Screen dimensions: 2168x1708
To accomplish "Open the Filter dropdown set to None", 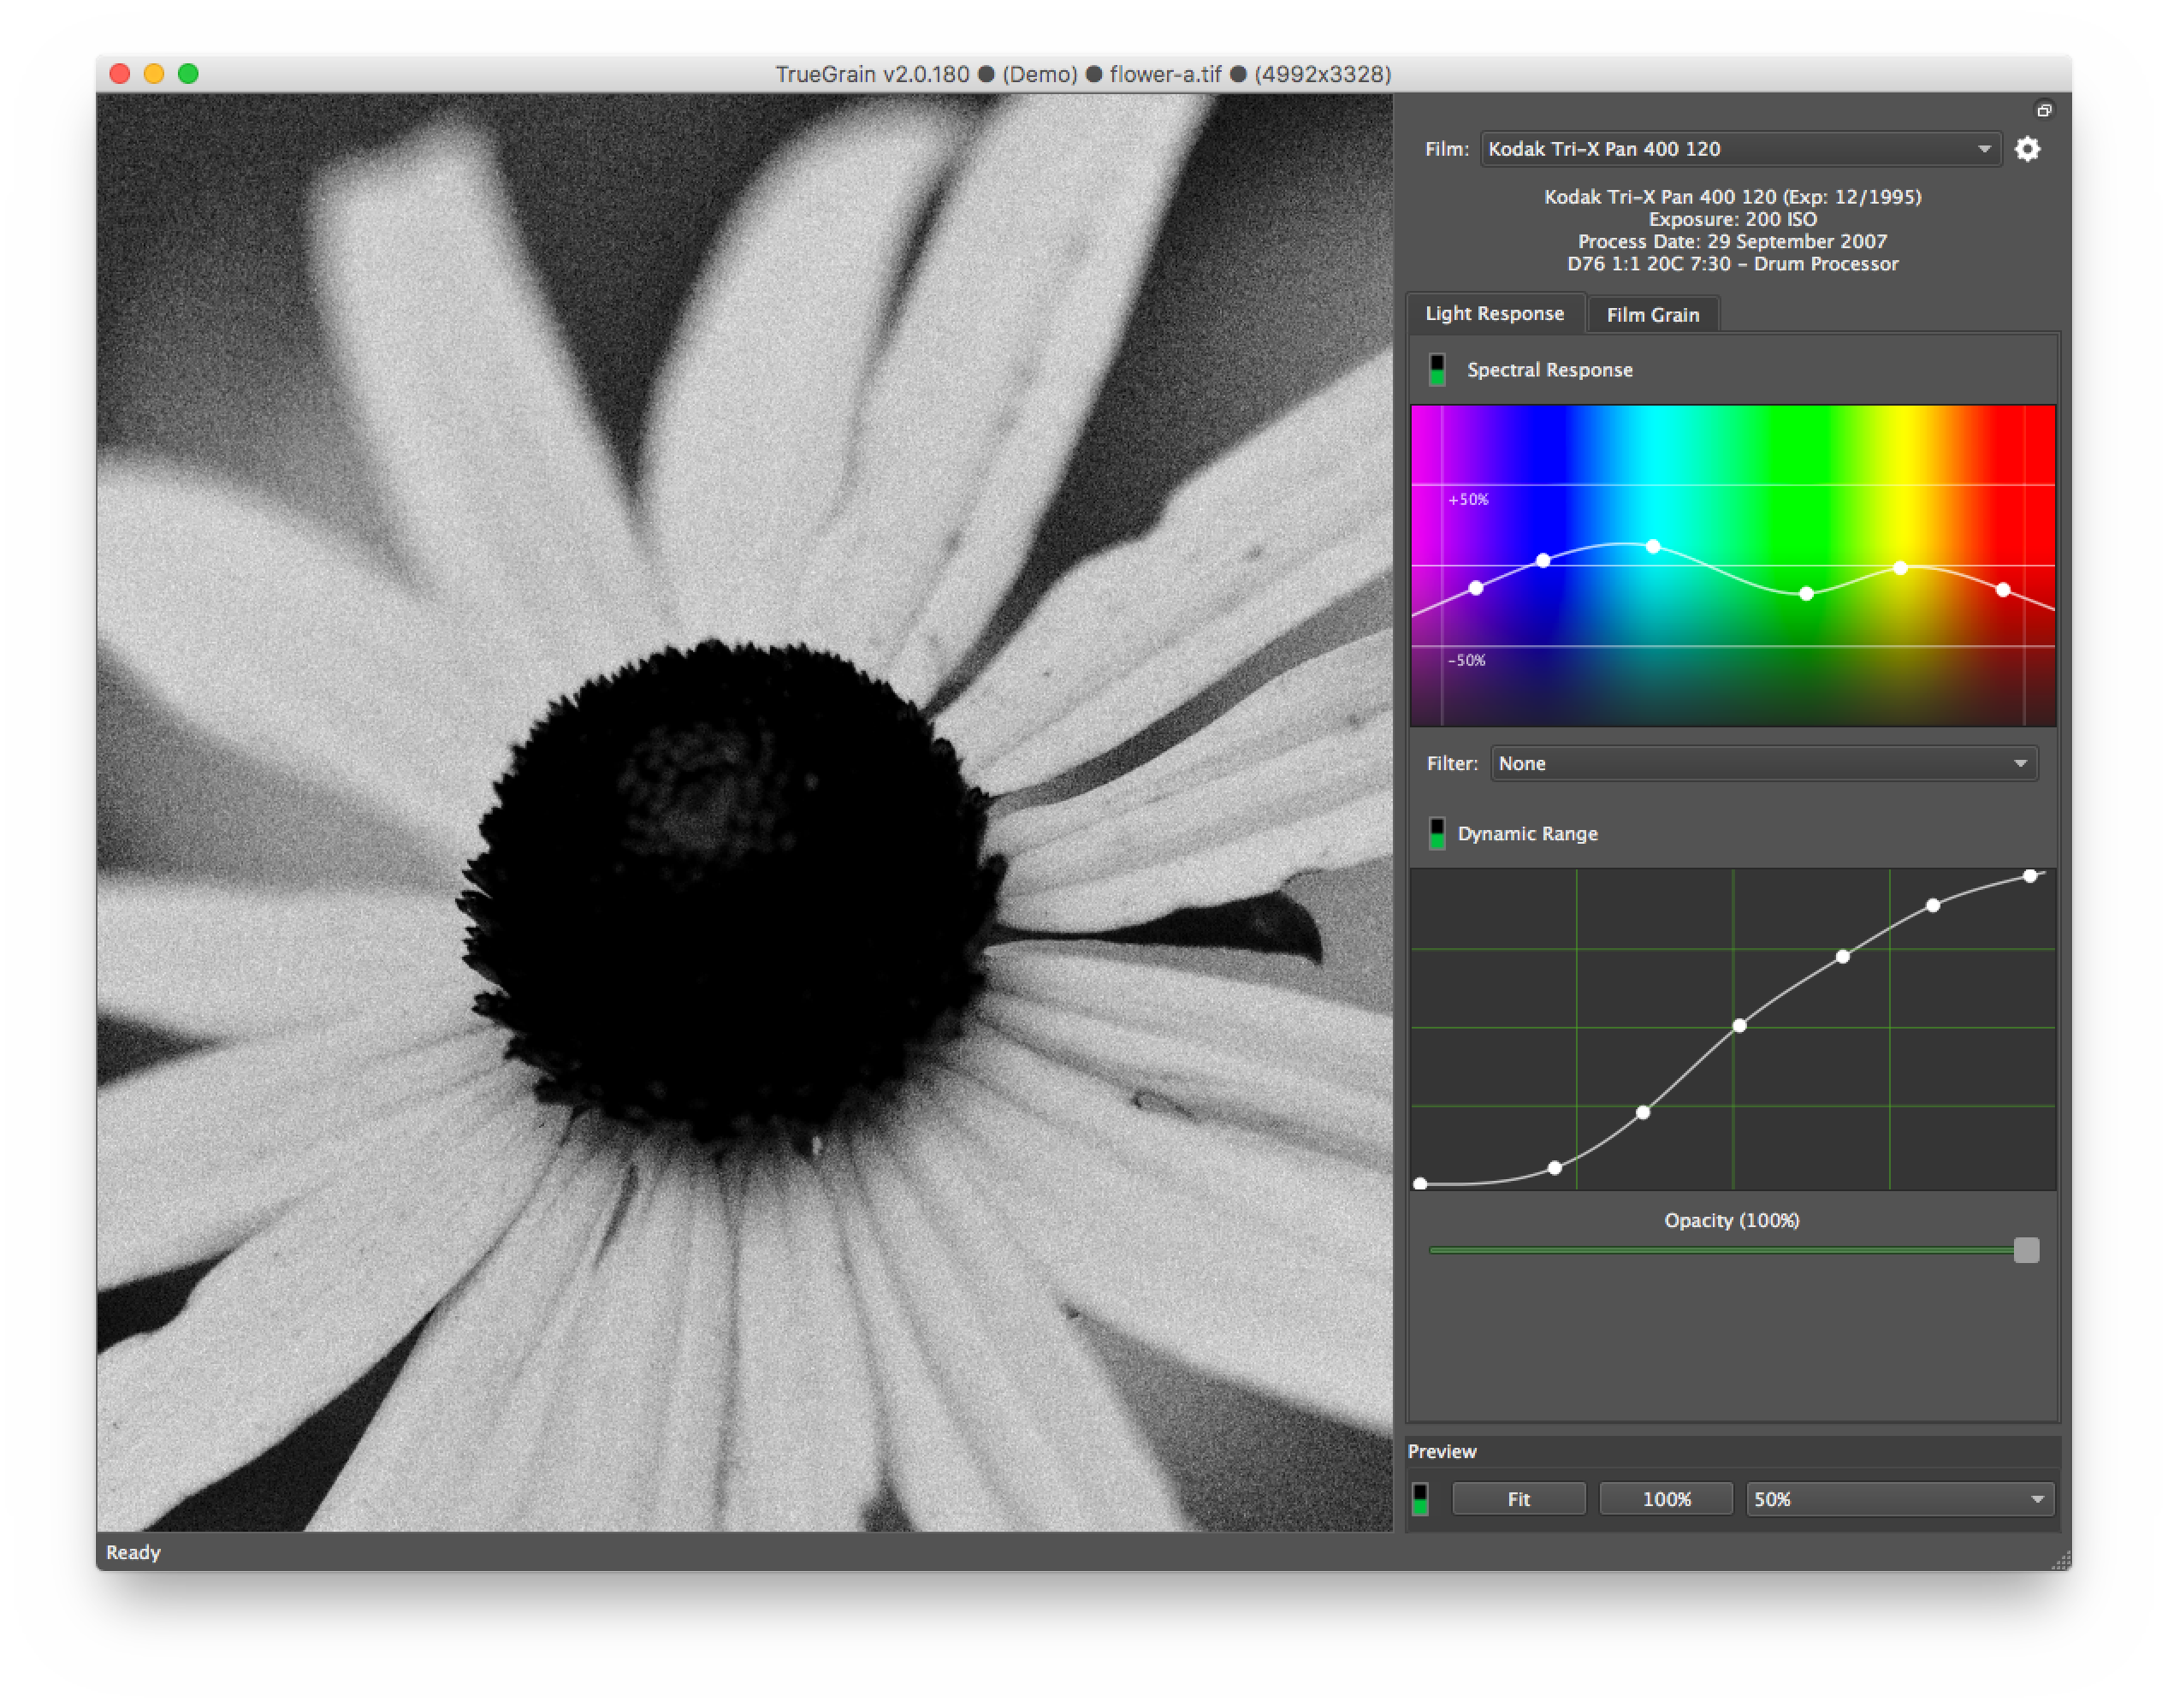I will (1764, 764).
